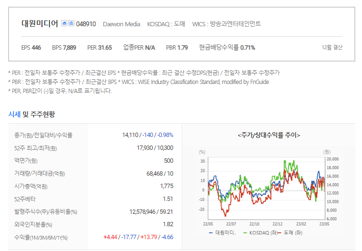The image size is (362, 251).
Task: Click the 52주 최고/최저 row label
Action: 35,148
